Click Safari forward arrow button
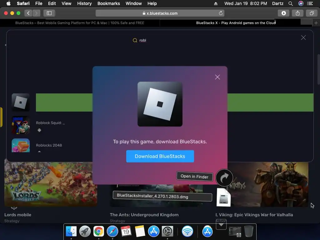 point(36,13)
